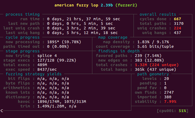Click the total paths value 3170

point(179,23)
